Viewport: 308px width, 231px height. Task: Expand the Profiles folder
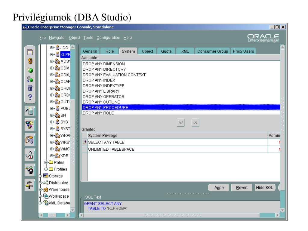(x=46, y=169)
